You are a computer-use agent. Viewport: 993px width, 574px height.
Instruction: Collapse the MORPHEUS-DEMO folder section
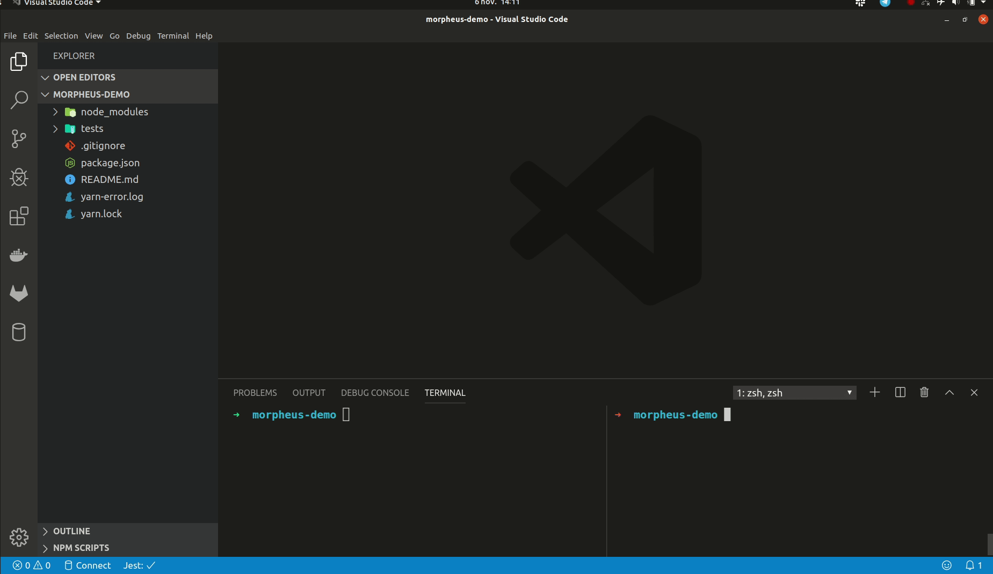click(128, 94)
